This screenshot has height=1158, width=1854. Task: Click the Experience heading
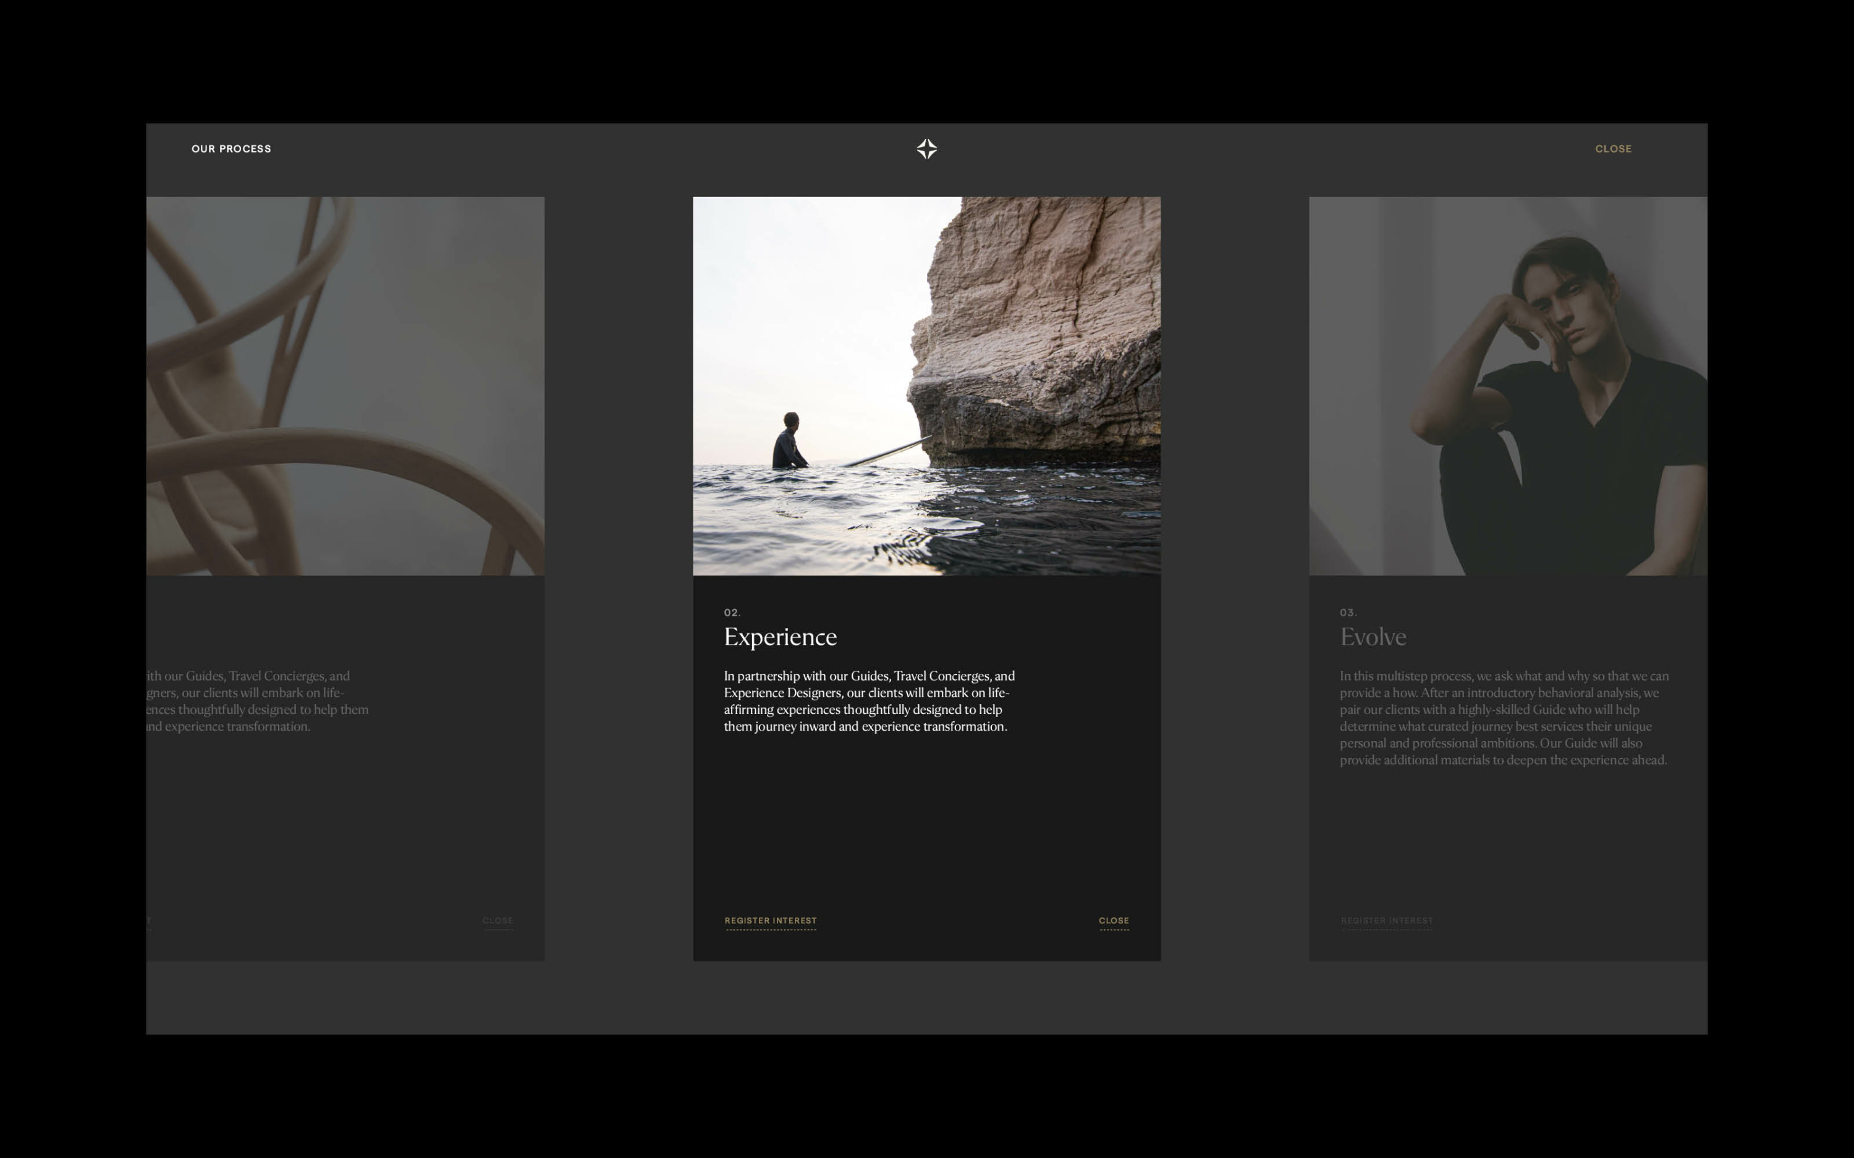(x=780, y=637)
